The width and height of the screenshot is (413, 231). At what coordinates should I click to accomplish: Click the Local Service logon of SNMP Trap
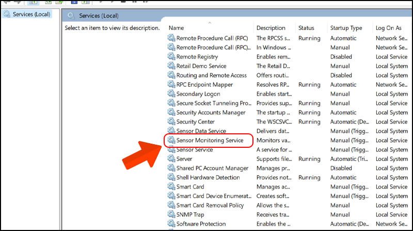pyautogui.click(x=391, y=214)
